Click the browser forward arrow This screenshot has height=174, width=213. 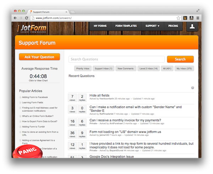(x=21, y=18)
